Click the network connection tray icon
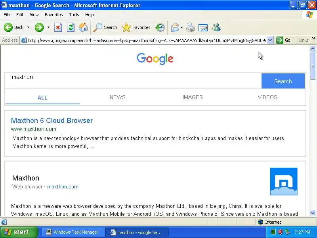 point(287,232)
